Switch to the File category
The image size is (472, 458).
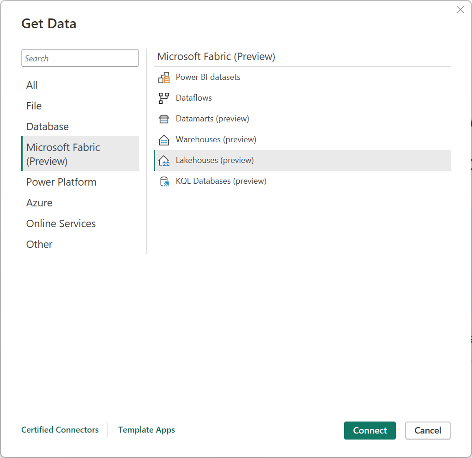pyautogui.click(x=34, y=106)
